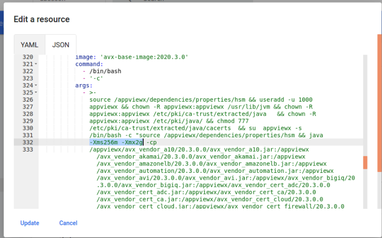Switch to the YAML tab
The width and height of the screenshot is (382, 238).
(30, 45)
